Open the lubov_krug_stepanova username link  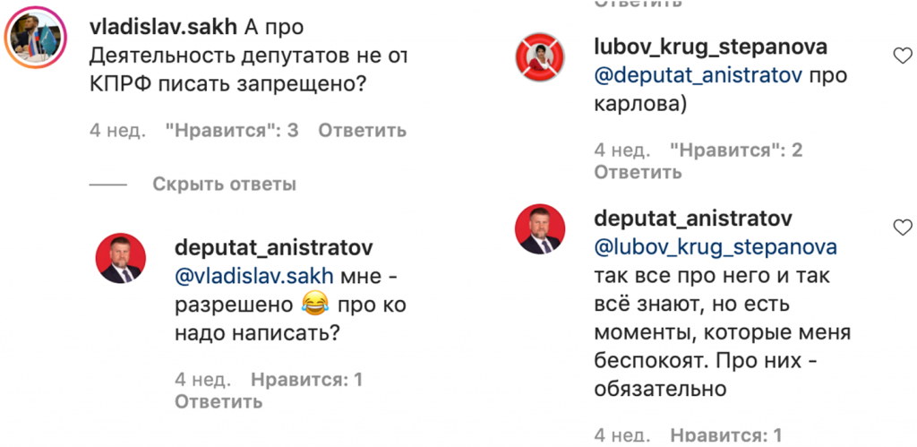click(x=710, y=47)
